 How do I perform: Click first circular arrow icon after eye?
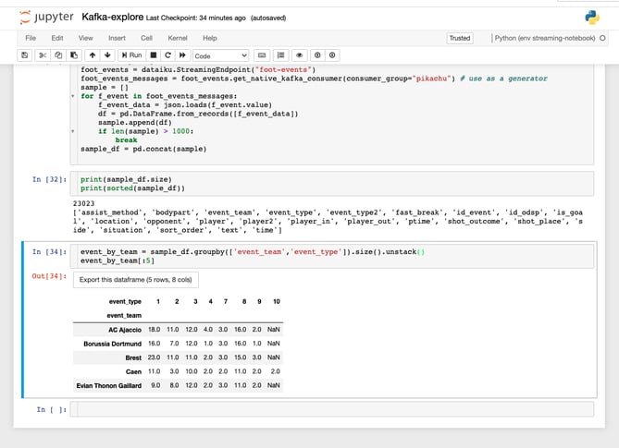(317, 55)
